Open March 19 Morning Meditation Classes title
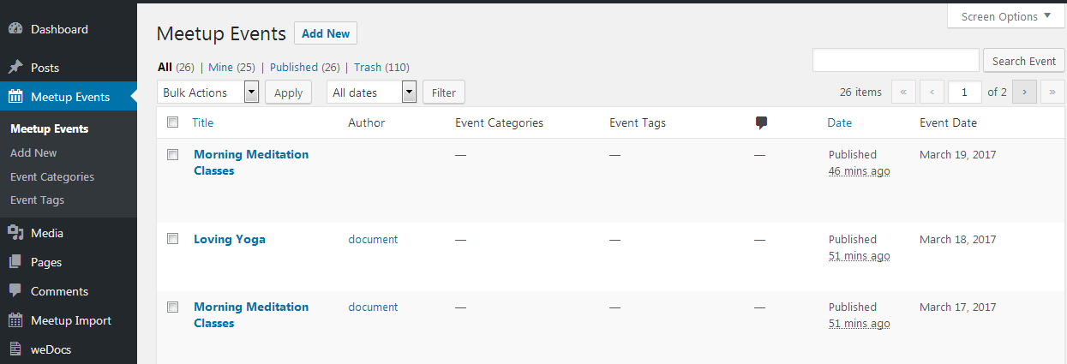Viewport: 1067px width, 364px height. (x=251, y=163)
